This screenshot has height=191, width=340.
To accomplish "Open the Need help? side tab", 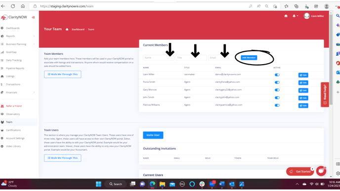I will 325,95.
